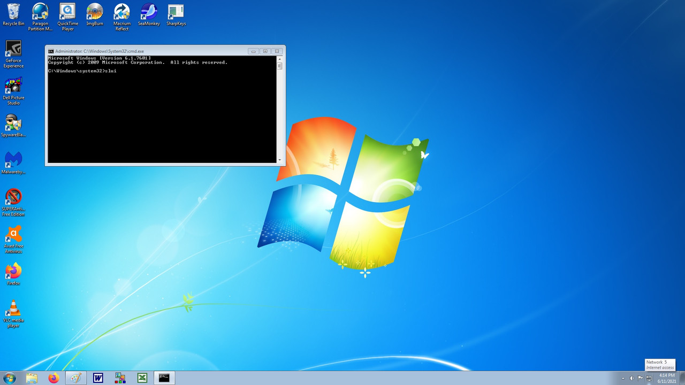Open the volume speaker tray icon
Viewport: 685px width, 385px height.
[631, 378]
